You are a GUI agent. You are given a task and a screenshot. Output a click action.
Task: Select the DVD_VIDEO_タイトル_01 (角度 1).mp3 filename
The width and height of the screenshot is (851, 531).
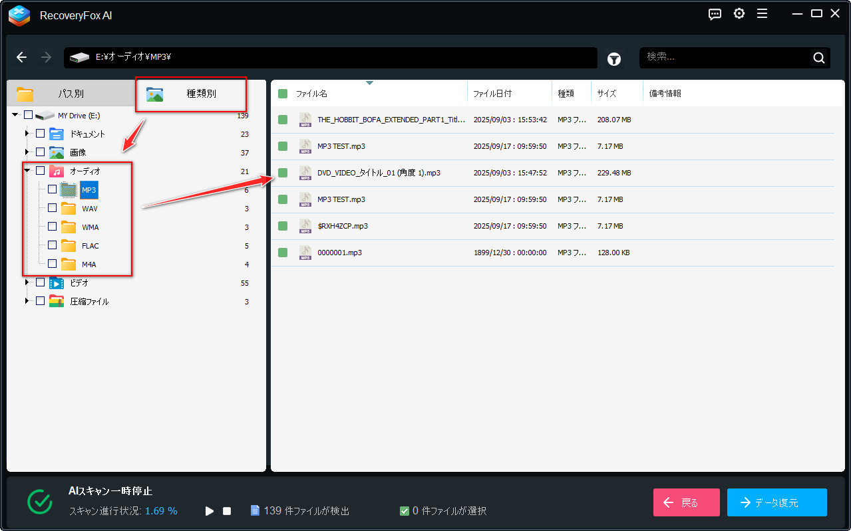pos(379,173)
